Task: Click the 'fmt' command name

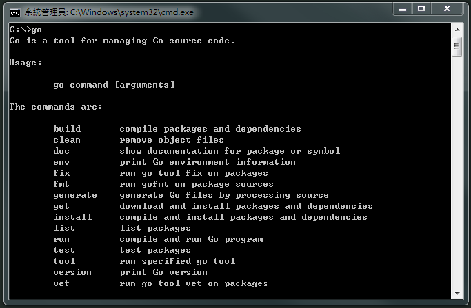Action: point(61,184)
